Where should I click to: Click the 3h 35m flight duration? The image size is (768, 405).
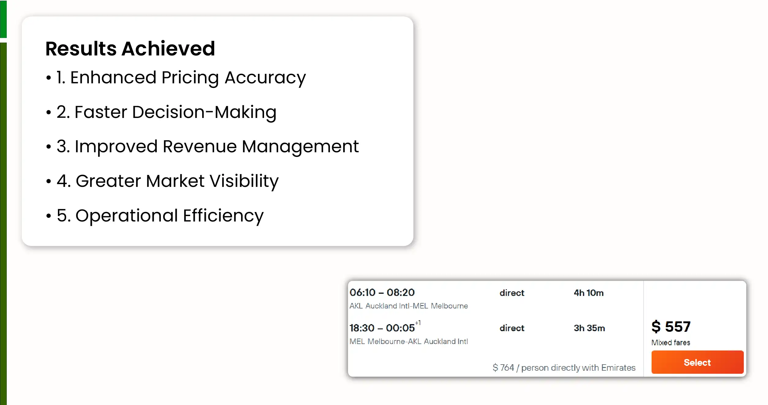pyautogui.click(x=589, y=328)
